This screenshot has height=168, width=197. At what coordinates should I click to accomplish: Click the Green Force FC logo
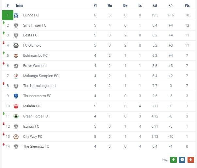click(x=16, y=116)
